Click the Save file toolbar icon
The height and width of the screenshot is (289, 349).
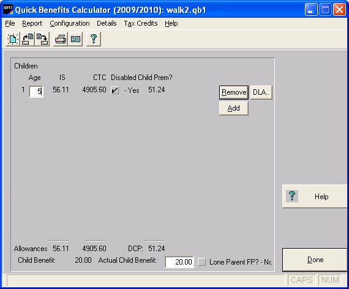(x=42, y=39)
